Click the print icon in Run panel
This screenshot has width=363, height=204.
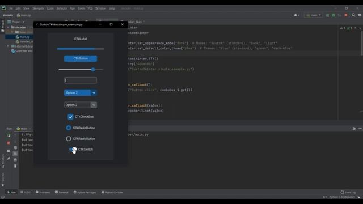coord(15,160)
